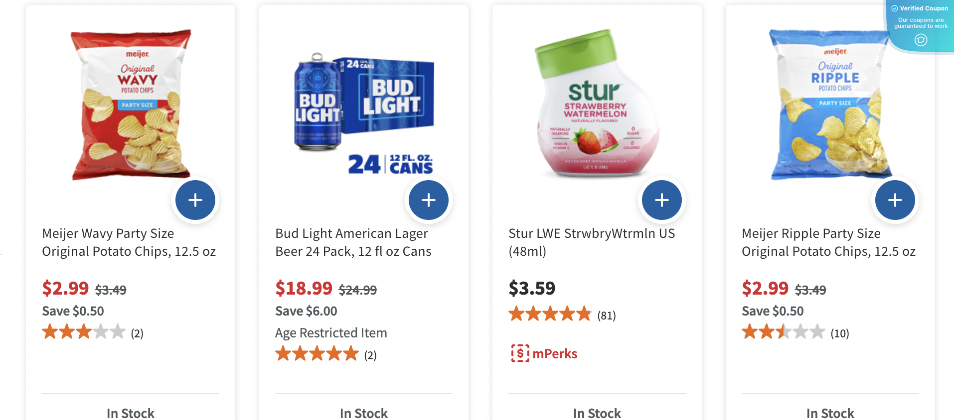The height and width of the screenshot is (420, 954).
Task: Click the star rating for Stur water enhancer
Action: click(549, 314)
